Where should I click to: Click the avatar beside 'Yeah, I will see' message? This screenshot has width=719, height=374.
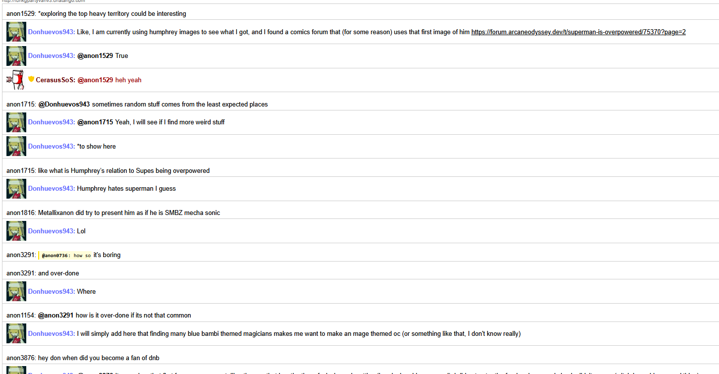tap(16, 122)
